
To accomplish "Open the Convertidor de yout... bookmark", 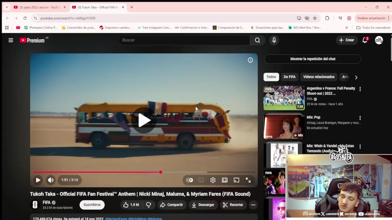I will [79, 28].
